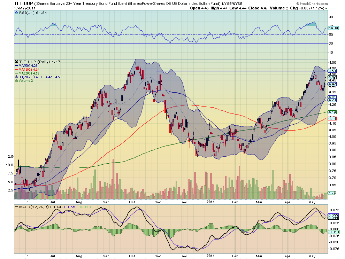Click the 4.42 middle band price tag
This screenshot has height=259, width=345.
coord(332,84)
